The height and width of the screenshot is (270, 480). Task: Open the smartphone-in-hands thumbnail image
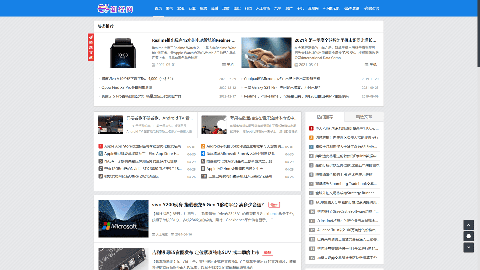pyautogui.click(x=266, y=53)
